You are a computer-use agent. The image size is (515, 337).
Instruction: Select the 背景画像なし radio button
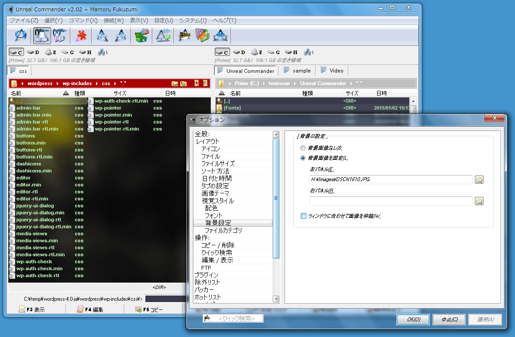pyautogui.click(x=303, y=148)
